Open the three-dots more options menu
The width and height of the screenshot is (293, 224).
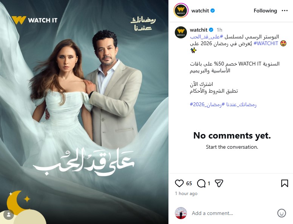[284, 11]
